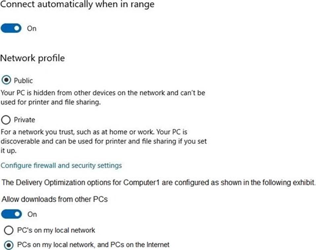Choose the PC's on my local network radio button
Viewport: 316px width, 250px height.
(9, 230)
